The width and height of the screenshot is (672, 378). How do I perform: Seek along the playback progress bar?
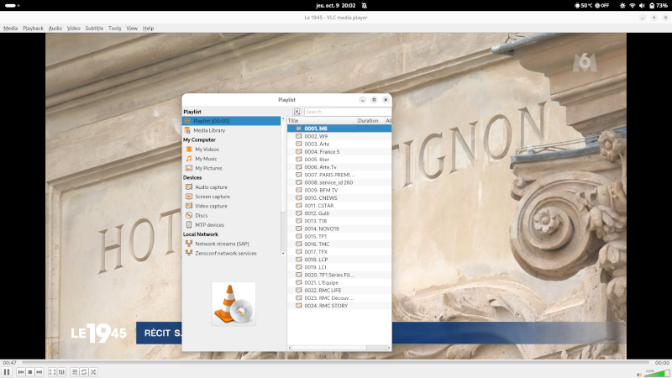(335, 363)
